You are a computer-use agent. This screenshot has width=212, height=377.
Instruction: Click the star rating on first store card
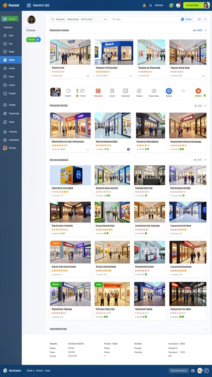(x=58, y=72)
